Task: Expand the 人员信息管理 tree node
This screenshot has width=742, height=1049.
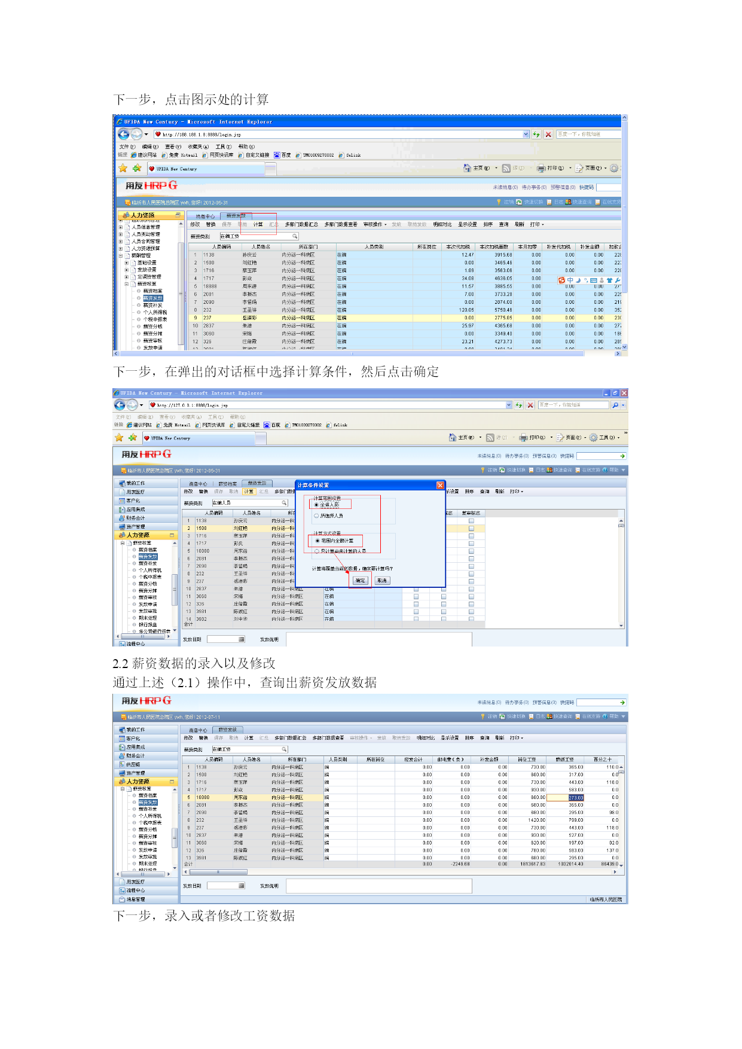Action: [x=121, y=227]
